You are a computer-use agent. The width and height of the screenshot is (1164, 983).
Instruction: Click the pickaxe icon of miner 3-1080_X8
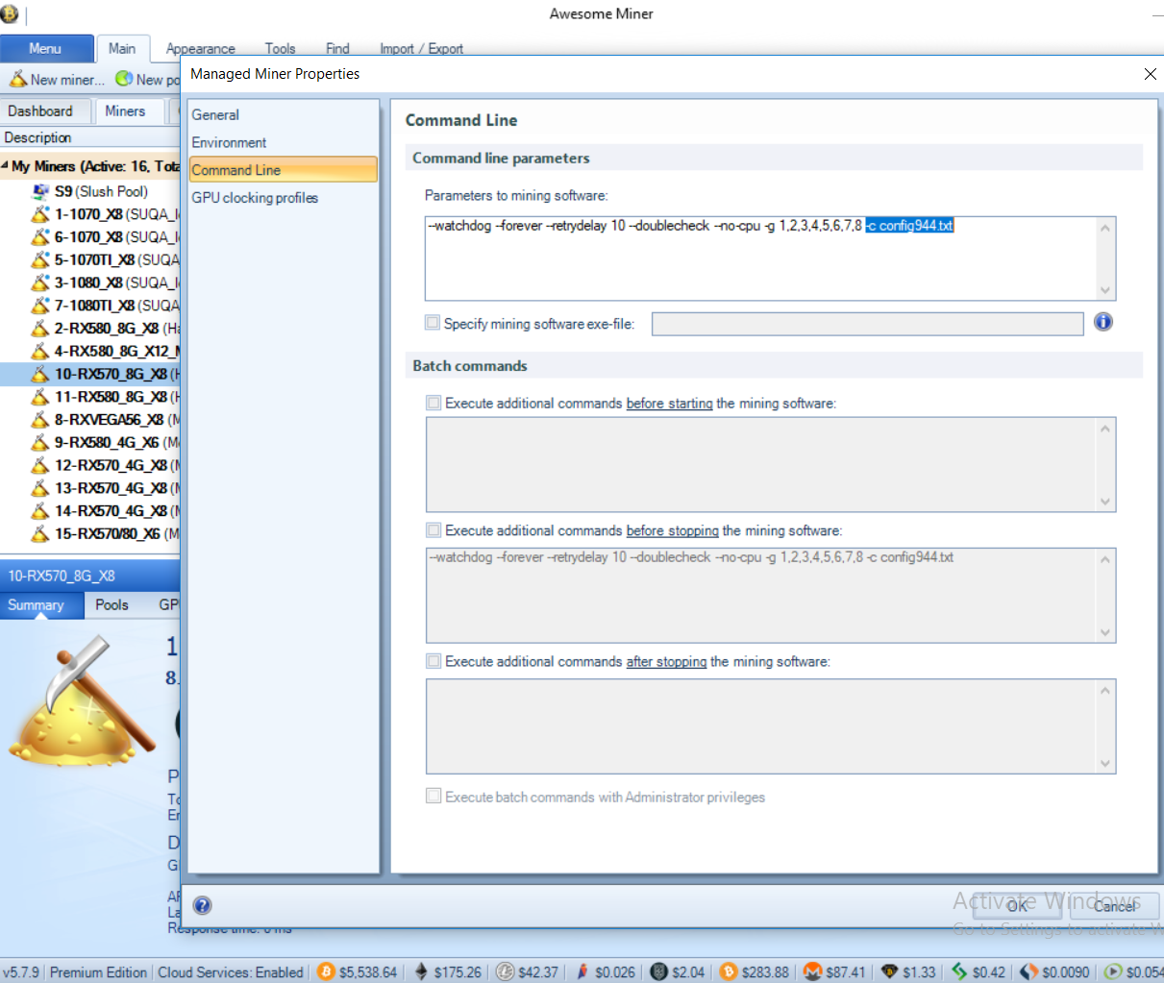pos(40,283)
